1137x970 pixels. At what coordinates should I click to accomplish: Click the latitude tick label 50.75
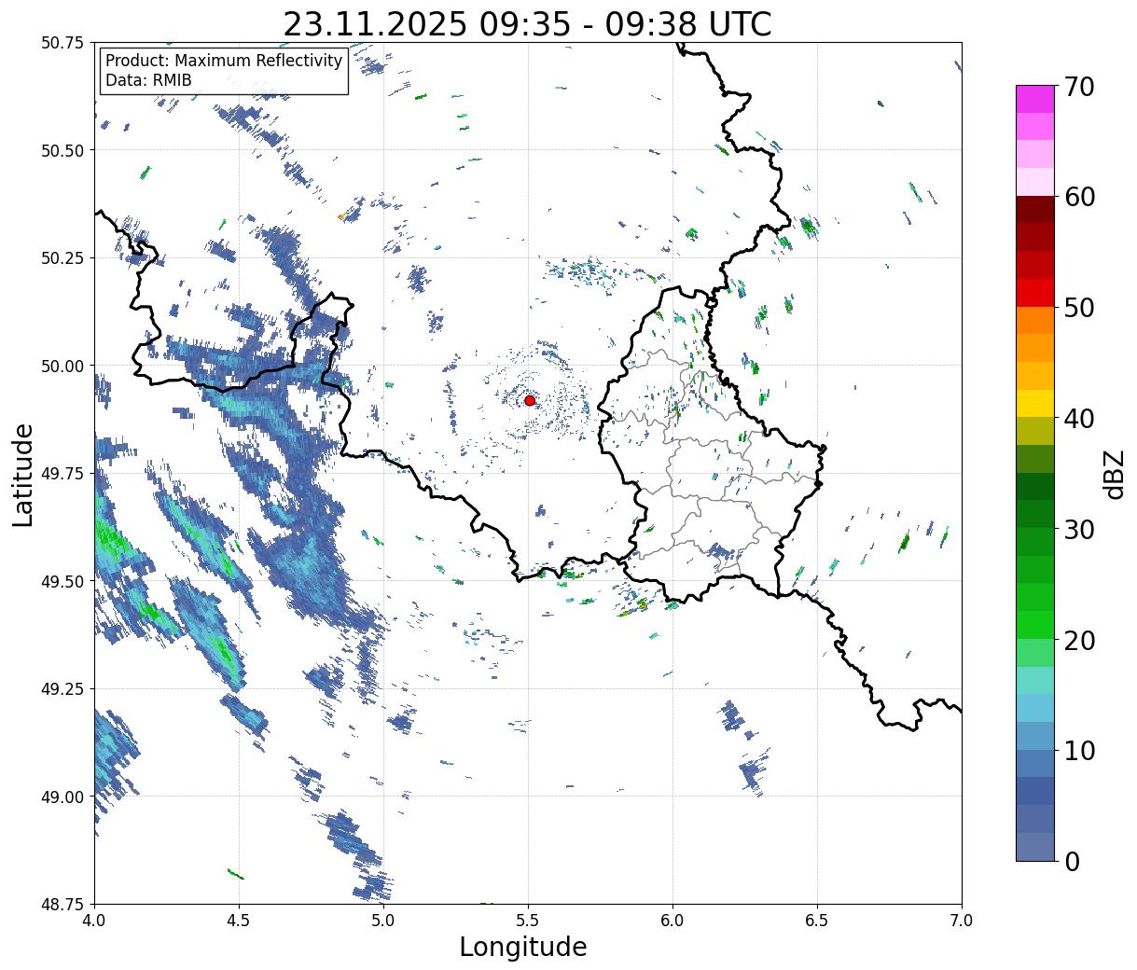pyautogui.click(x=62, y=43)
